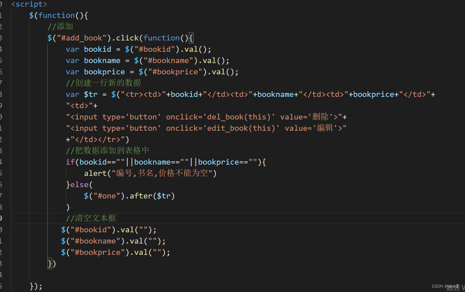Click the opening script tag

click(29, 4)
